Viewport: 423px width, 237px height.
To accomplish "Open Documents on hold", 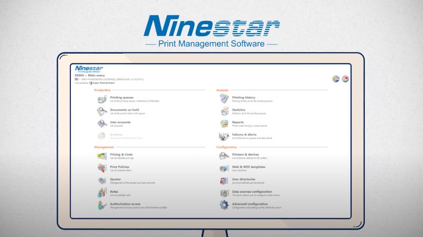I will pos(124,110).
